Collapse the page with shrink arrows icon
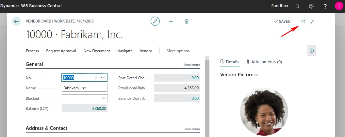The width and height of the screenshot is (345, 137). [x=312, y=22]
